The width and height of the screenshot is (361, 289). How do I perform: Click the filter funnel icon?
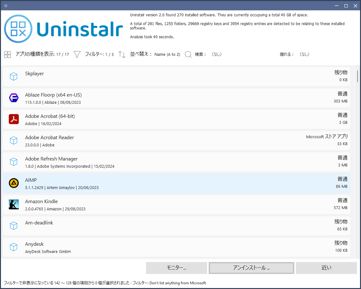click(x=77, y=54)
